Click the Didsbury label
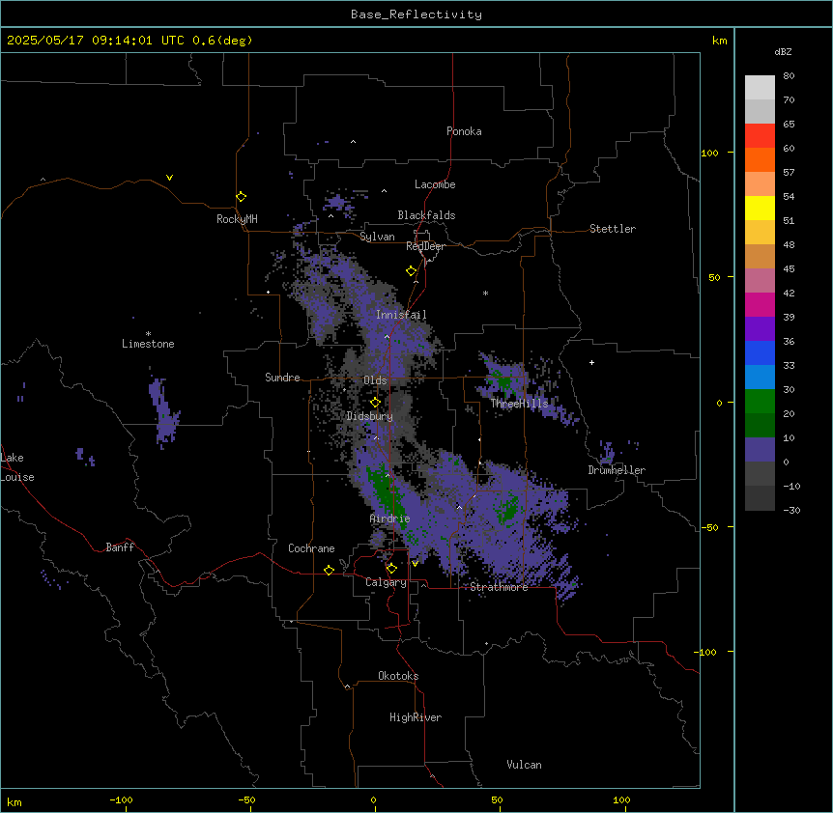833x813 pixels. click(x=370, y=416)
